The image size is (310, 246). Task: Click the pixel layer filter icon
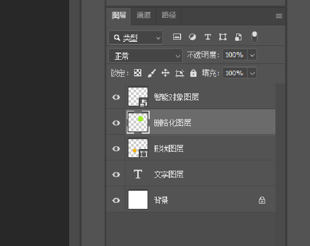[x=177, y=37]
